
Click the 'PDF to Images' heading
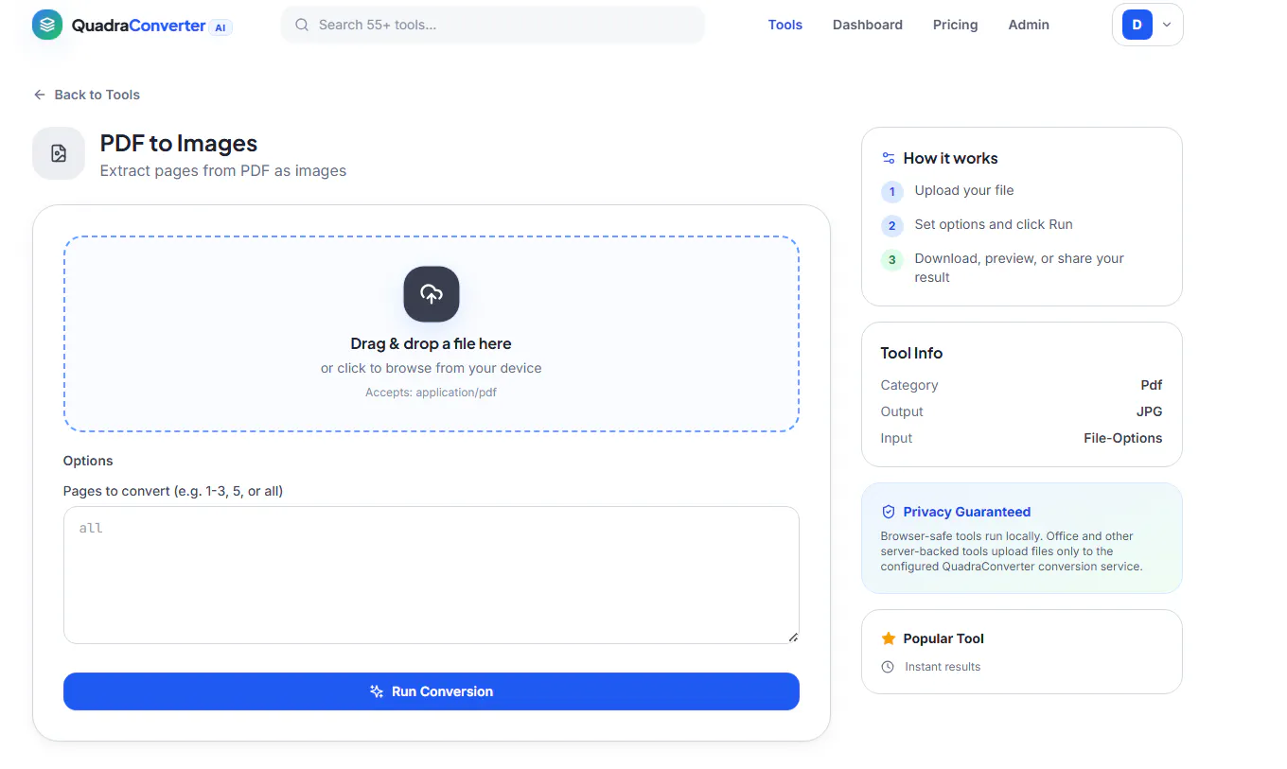tap(179, 144)
